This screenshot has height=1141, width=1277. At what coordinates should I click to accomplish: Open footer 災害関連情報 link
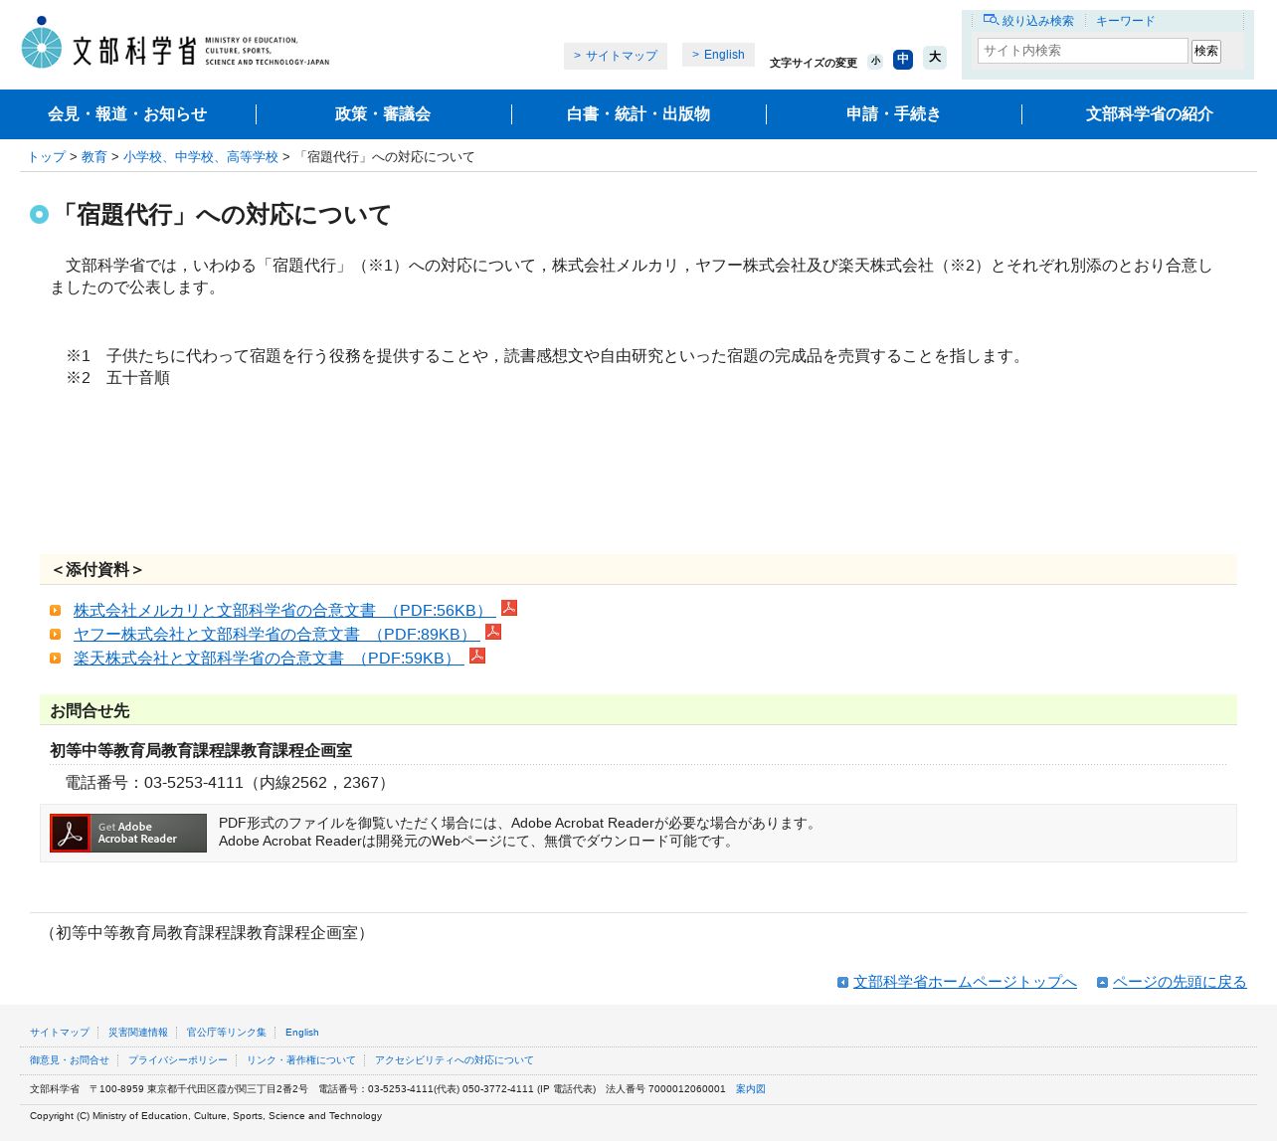pyautogui.click(x=138, y=1033)
